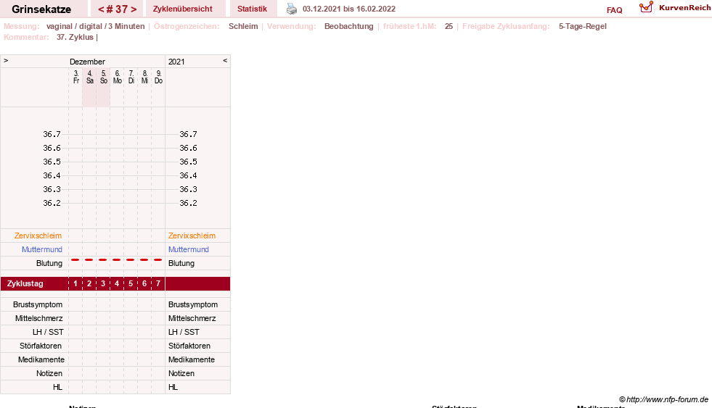Click the KurvenReich logo icon
The image size is (712, 408).
[646, 7]
